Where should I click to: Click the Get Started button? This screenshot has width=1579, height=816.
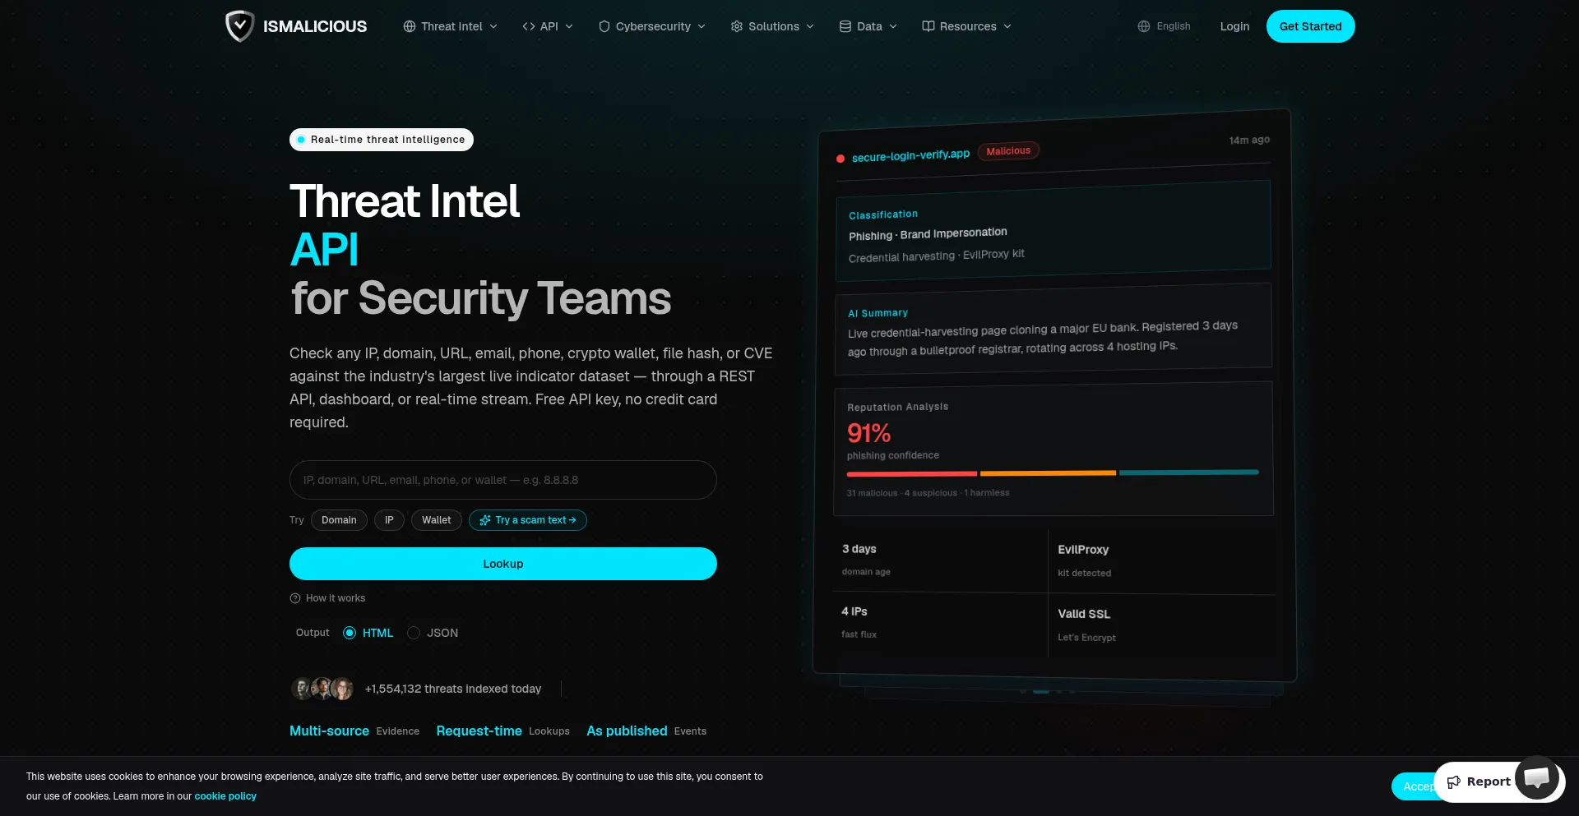[x=1310, y=26]
